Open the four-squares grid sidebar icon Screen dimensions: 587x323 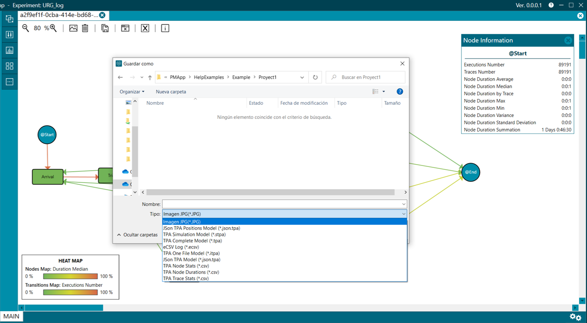[9, 66]
